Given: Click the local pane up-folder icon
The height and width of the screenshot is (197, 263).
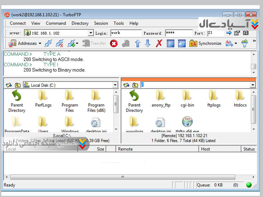Looking at the screenshot, I should 17,85.
